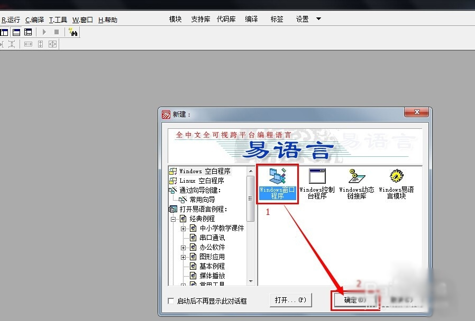475x321 pixels.
Task: Click the 标签 toolbar tab
Action: point(277,19)
